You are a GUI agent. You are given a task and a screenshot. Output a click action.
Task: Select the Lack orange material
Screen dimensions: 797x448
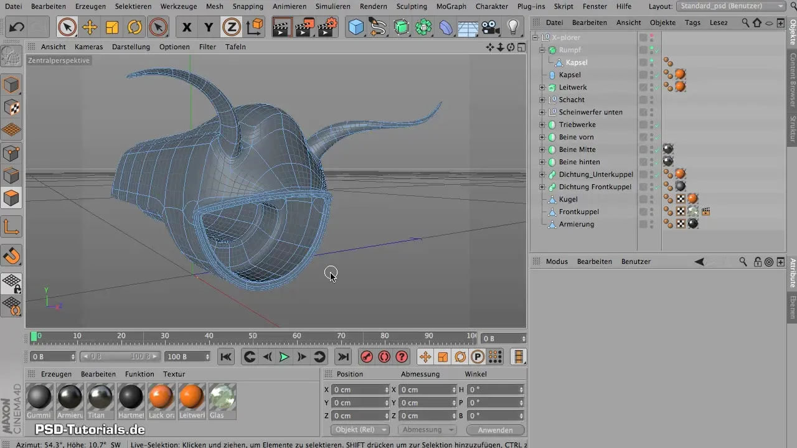(x=161, y=400)
